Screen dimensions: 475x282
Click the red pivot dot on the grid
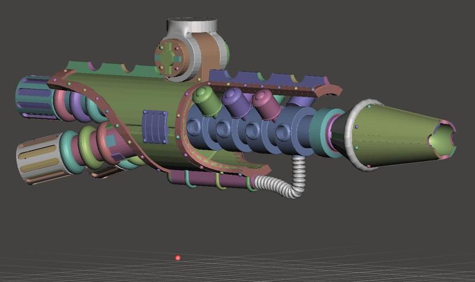(178, 258)
